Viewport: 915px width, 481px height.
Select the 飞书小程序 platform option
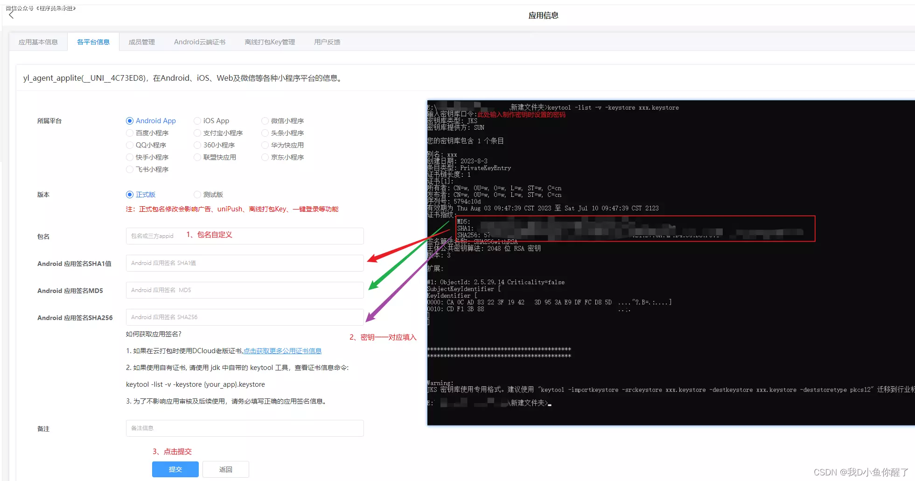tap(130, 169)
